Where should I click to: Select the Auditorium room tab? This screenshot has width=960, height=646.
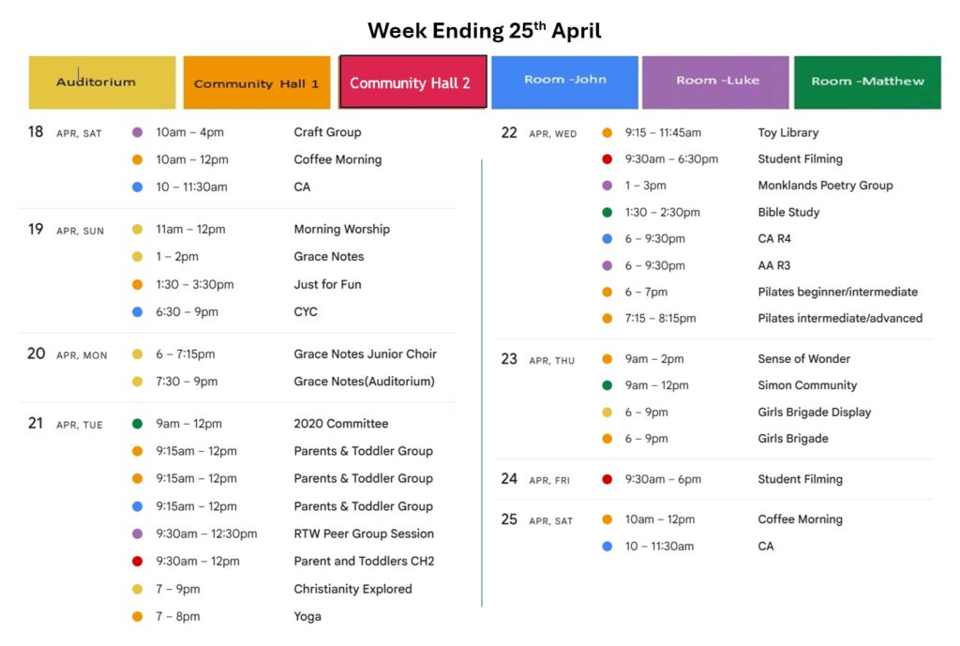pyautogui.click(x=101, y=83)
